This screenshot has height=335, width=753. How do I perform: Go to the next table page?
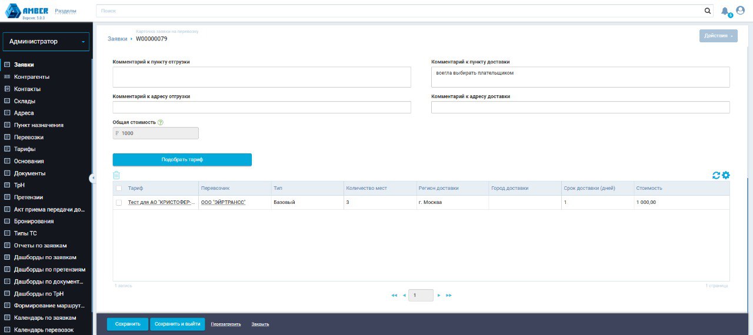(x=439, y=295)
